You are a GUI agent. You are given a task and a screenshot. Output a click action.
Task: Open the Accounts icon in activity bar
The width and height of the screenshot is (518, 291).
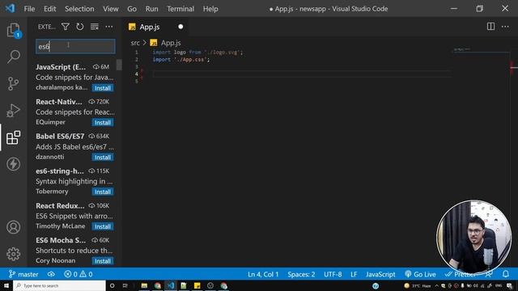(14, 227)
